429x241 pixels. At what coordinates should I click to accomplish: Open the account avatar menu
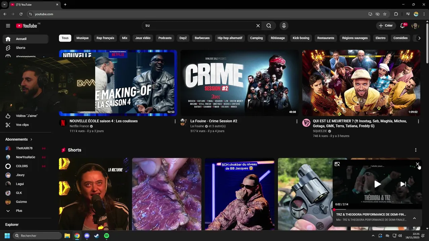415,26
